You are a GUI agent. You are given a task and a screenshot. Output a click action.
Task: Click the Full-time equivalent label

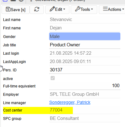tap(19, 86)
